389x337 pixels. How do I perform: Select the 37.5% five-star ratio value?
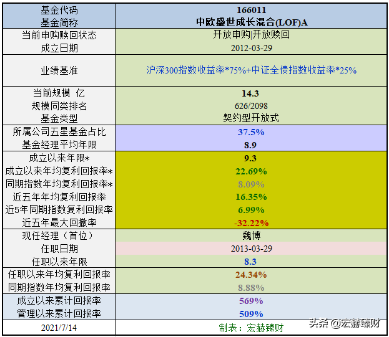pos(251,132)
